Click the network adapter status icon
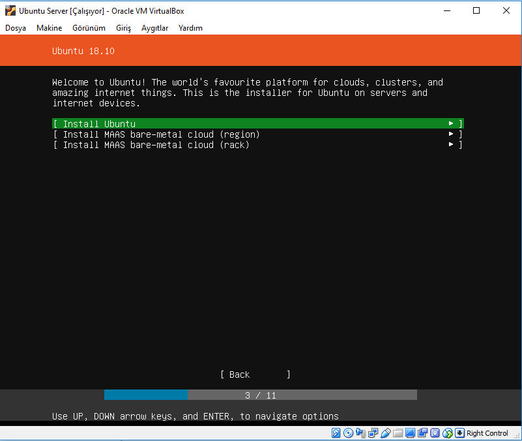This screenshot has height=441, width=522. coord(373,433)
